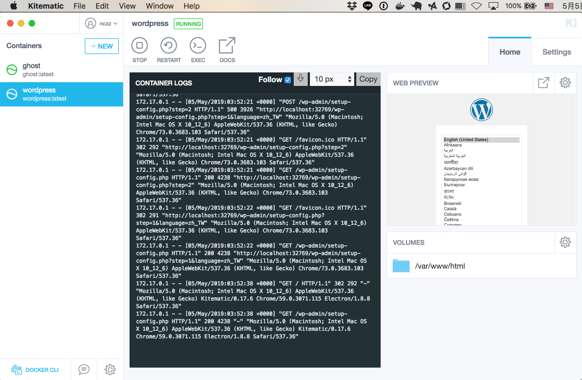This screenshot has height=380, width=582.
Task: Click the VOLUMES heading
Action: coord(408,243)
